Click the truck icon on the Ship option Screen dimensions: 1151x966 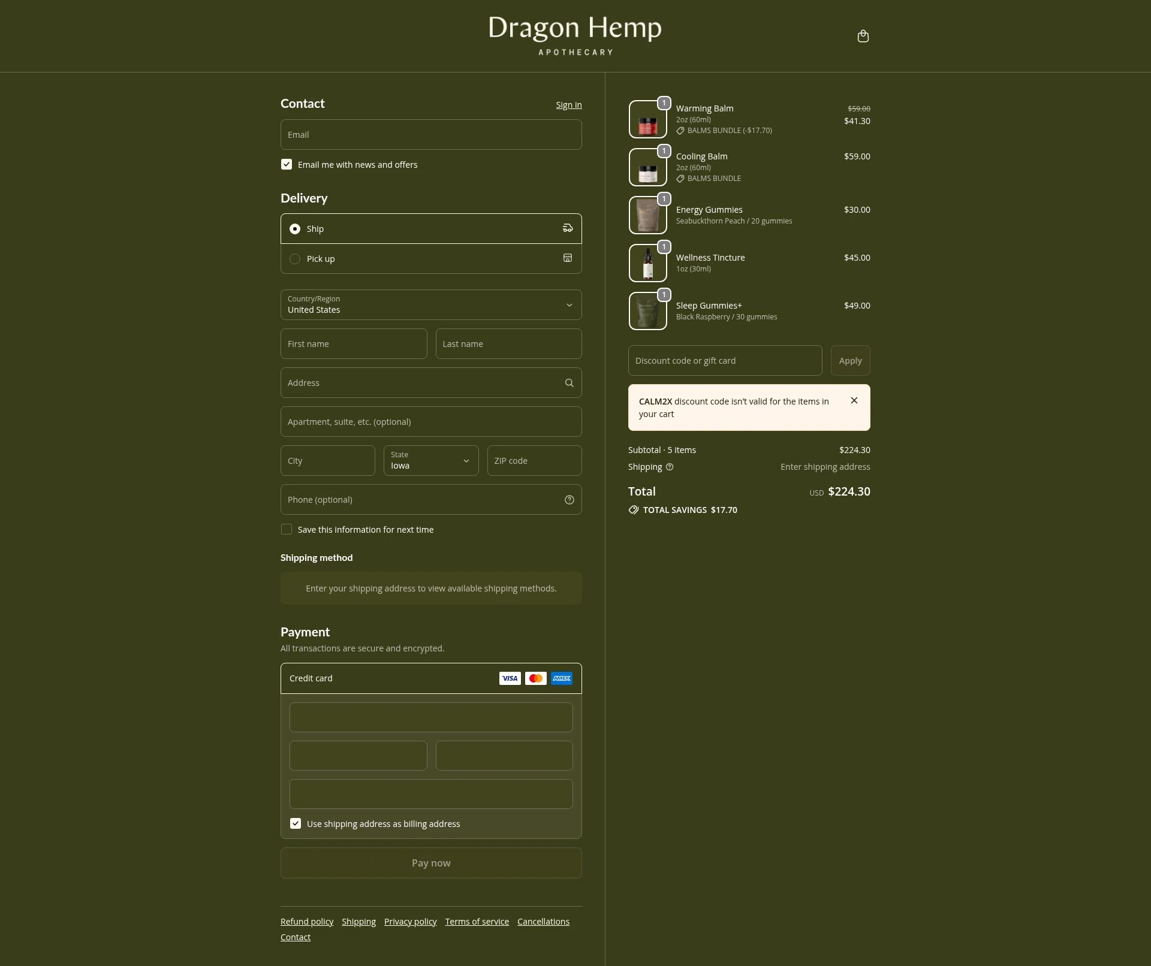coord(567,228)
